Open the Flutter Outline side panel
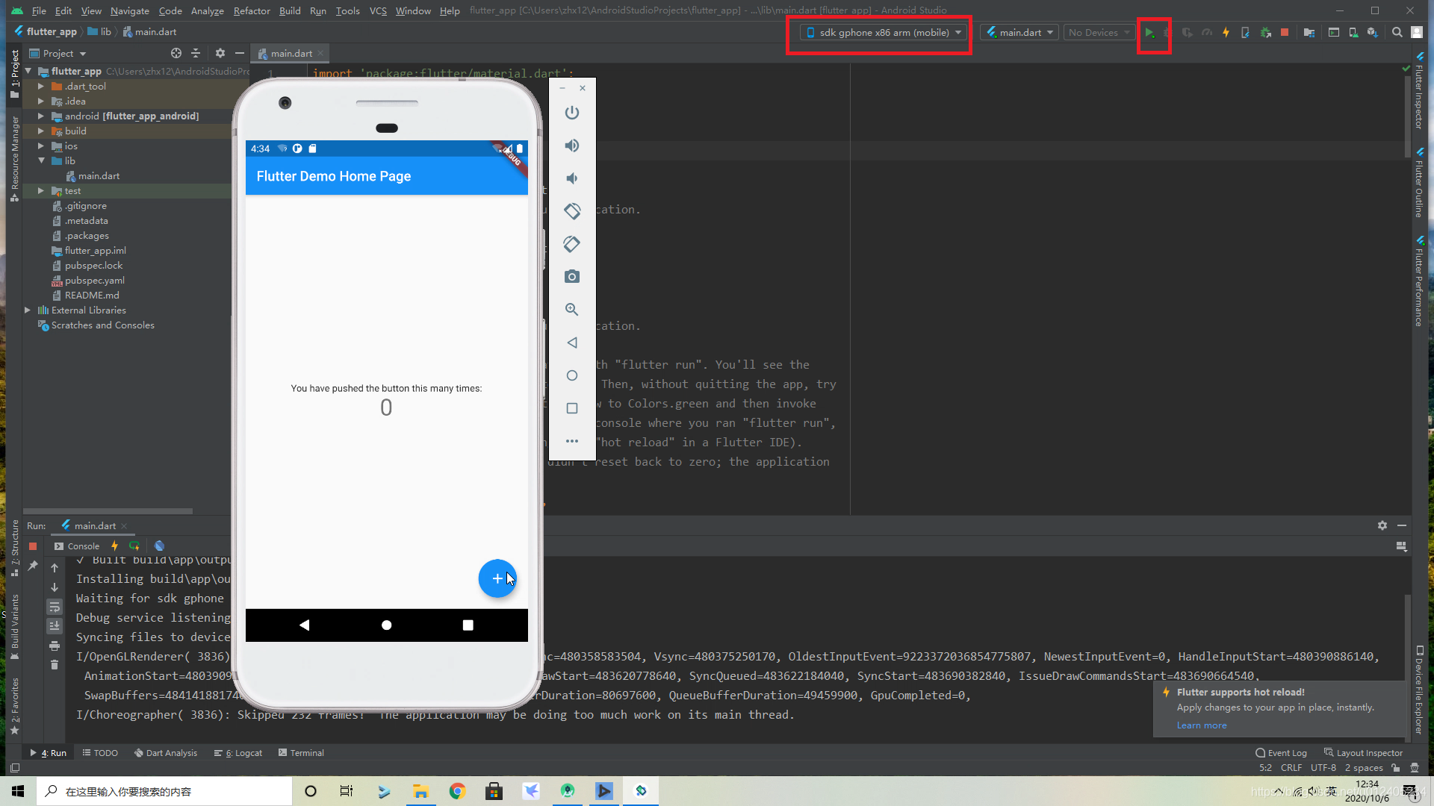1434x806 pixels. point(1419,182)
